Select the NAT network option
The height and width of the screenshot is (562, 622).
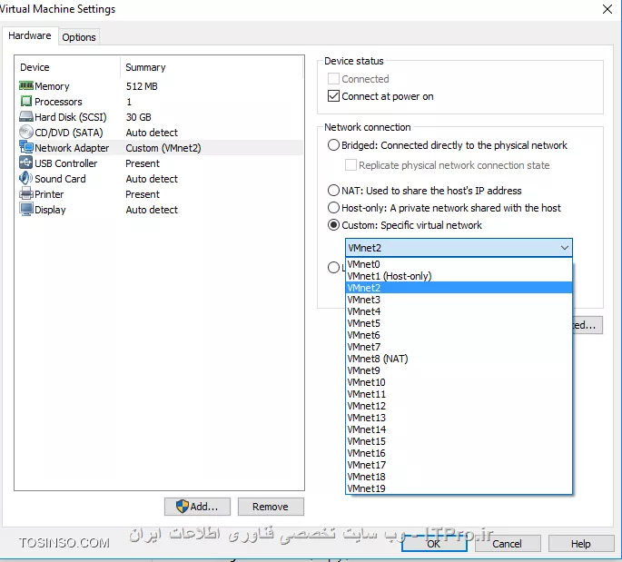point(333,191)
